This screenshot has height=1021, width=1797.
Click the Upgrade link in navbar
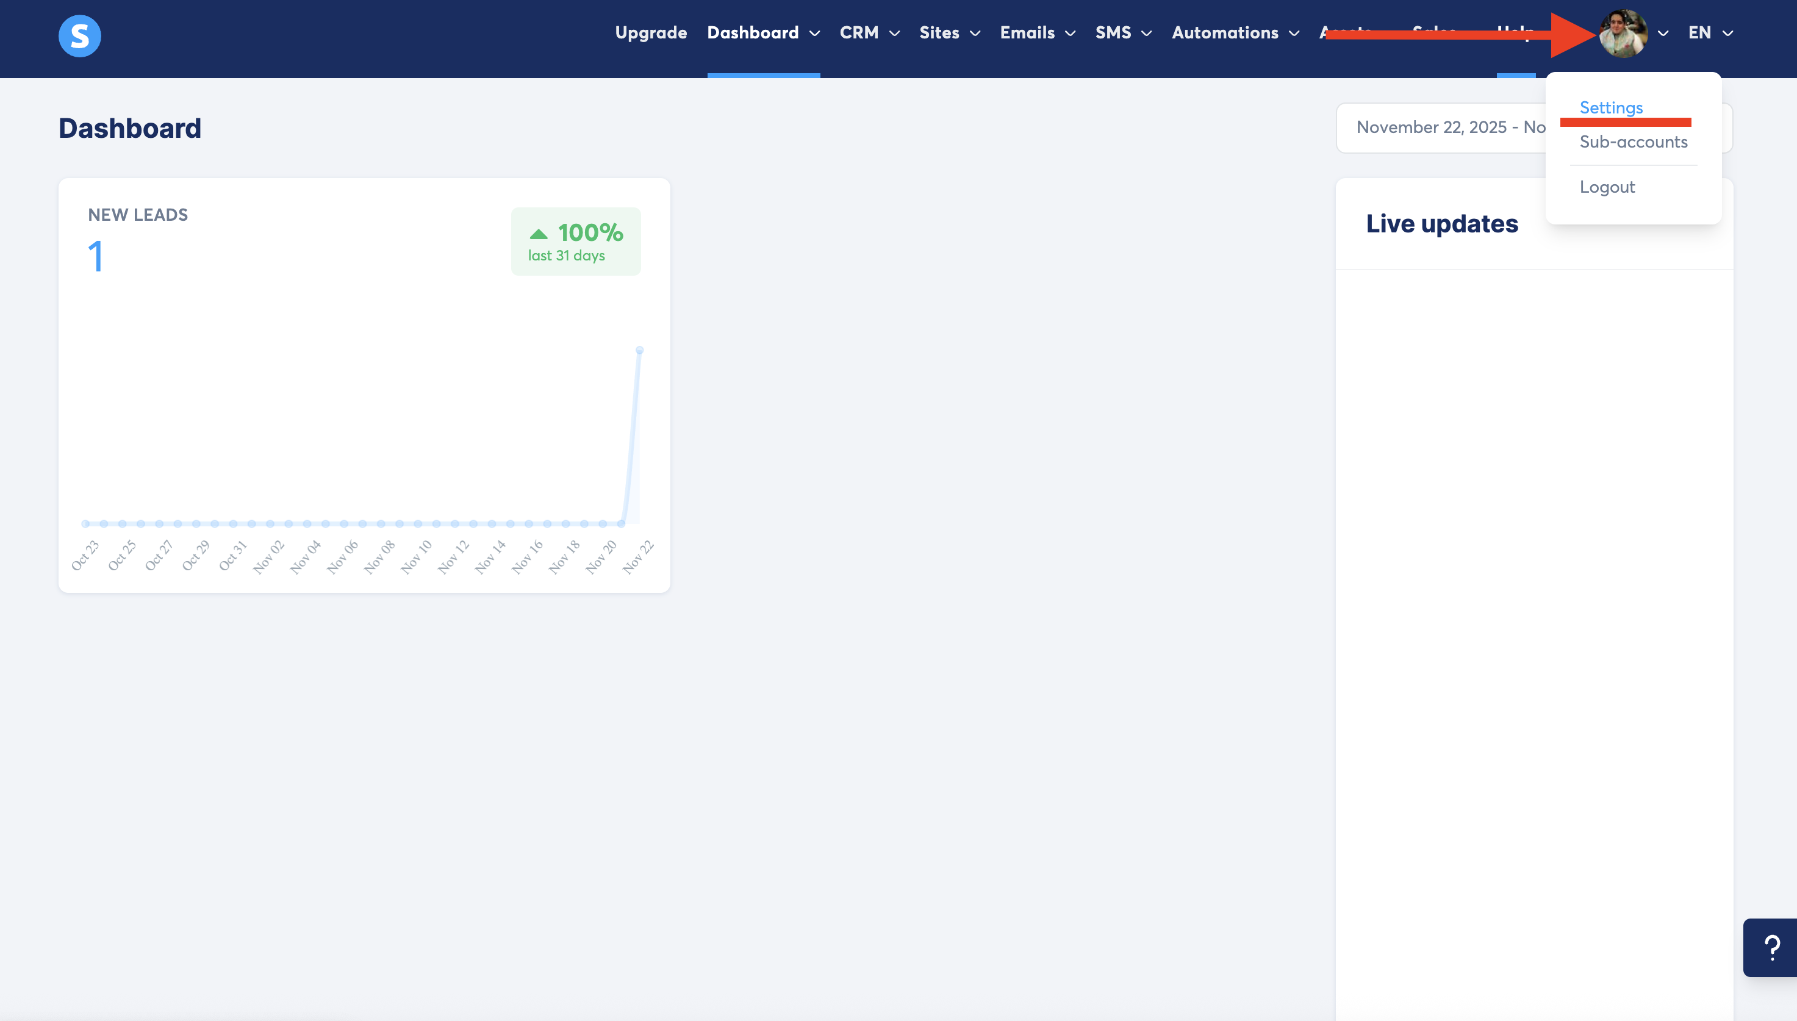(651, 33)
